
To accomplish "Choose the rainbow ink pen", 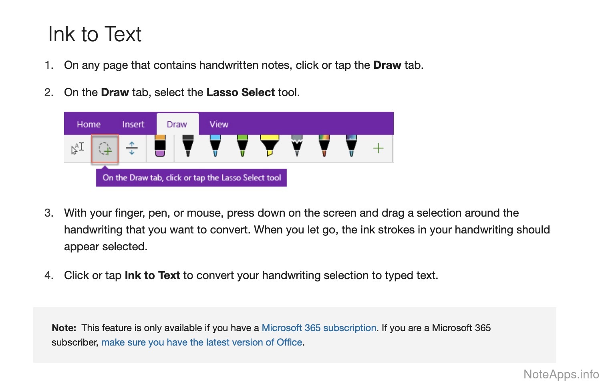I will [324, 146].
